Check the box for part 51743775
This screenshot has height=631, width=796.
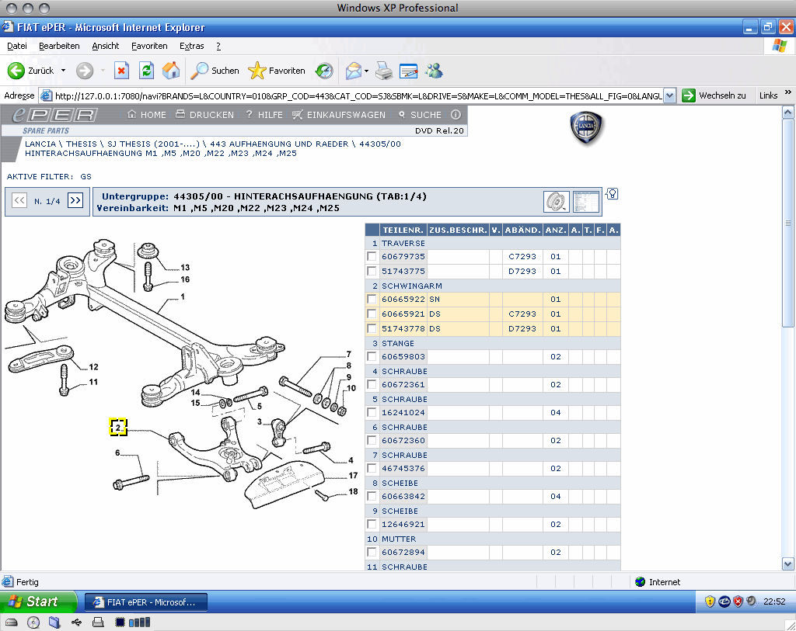(x=372, y=271)
